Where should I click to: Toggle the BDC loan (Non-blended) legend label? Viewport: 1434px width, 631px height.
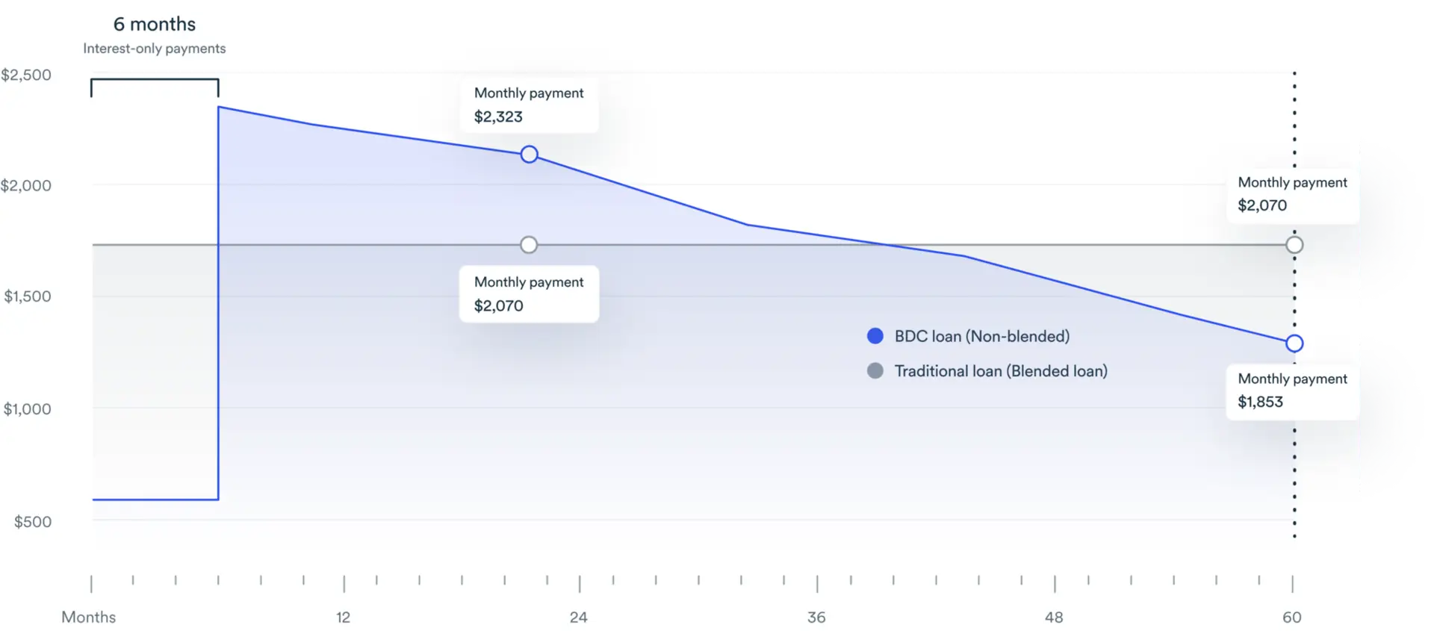tap(981, 336)
